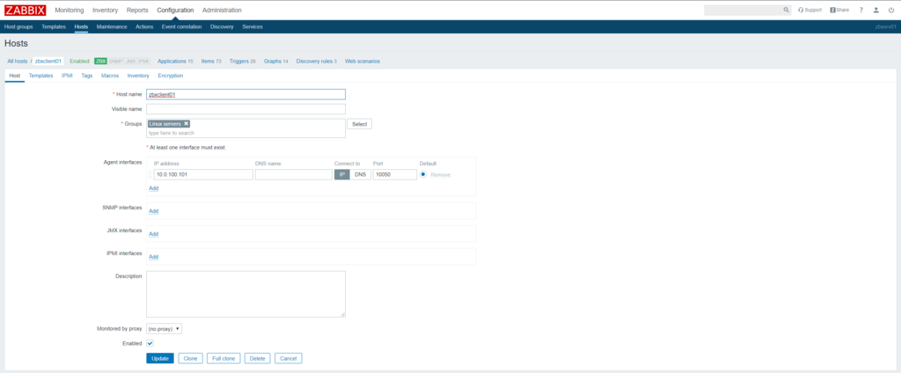Screen dimensions: 901x373
Task: Toggle the Enabled checkbox
Action: (150, 342)
